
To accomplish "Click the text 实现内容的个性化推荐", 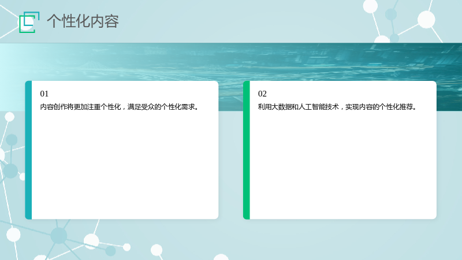I will click(381, 107).
